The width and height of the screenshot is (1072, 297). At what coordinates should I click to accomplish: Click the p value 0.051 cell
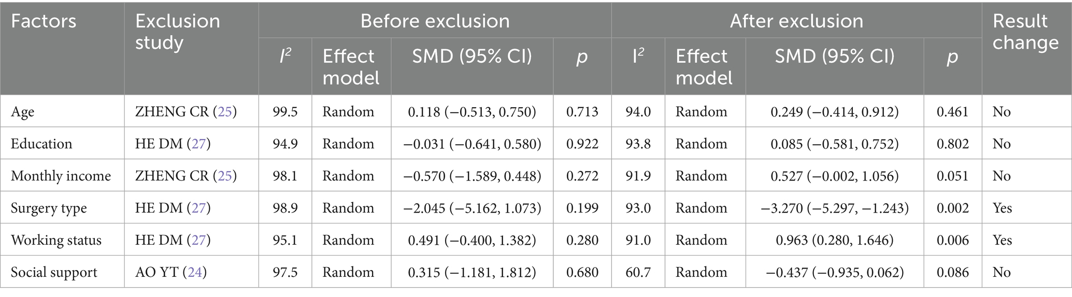pyautogui.click(x=952, y=176)
